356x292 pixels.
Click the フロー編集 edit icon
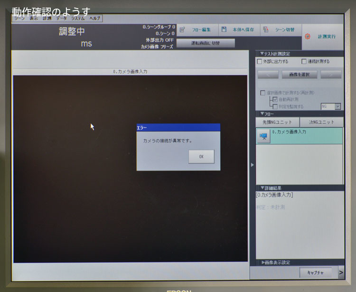[x=182, y=29]
